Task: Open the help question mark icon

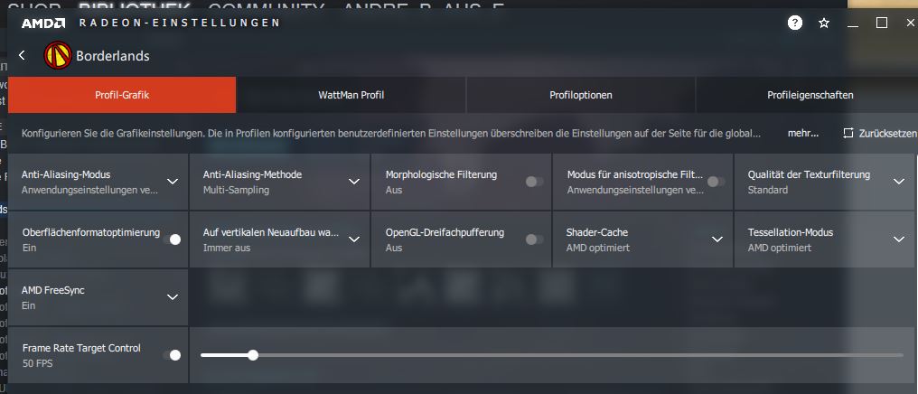Action: click(794, 23)
